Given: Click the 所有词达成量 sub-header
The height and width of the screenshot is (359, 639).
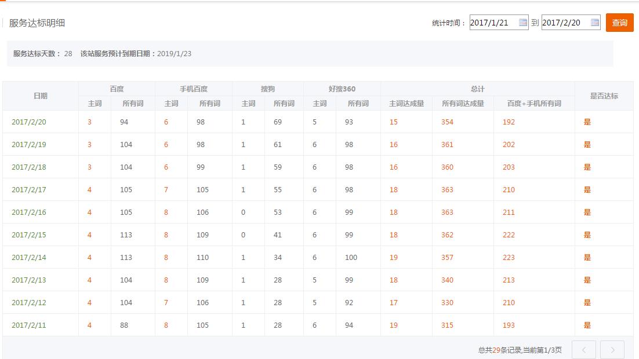Looking at the screenshot, I should [463, 104].
